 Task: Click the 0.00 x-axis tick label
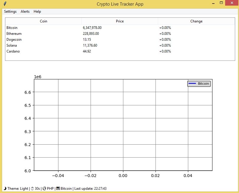point(123,176)
